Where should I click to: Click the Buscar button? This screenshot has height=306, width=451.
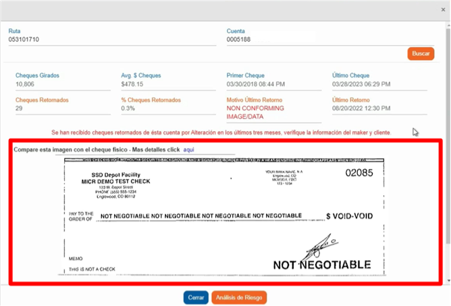421,54
